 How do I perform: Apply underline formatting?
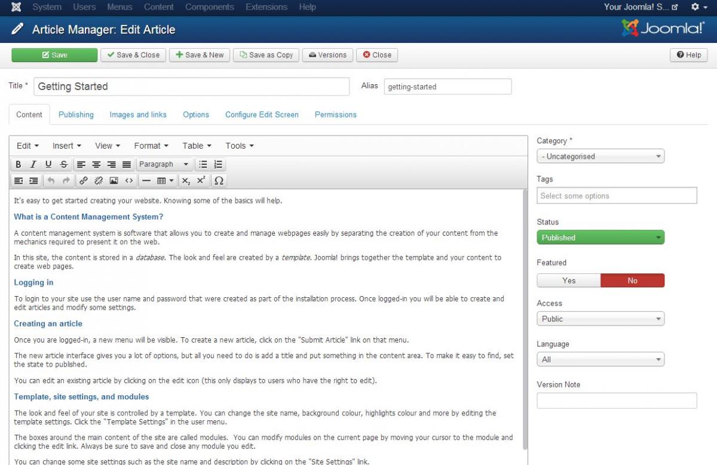click(48, 164)
